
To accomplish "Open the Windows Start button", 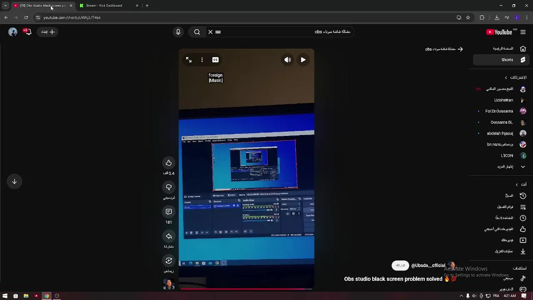I will point(5,296).
